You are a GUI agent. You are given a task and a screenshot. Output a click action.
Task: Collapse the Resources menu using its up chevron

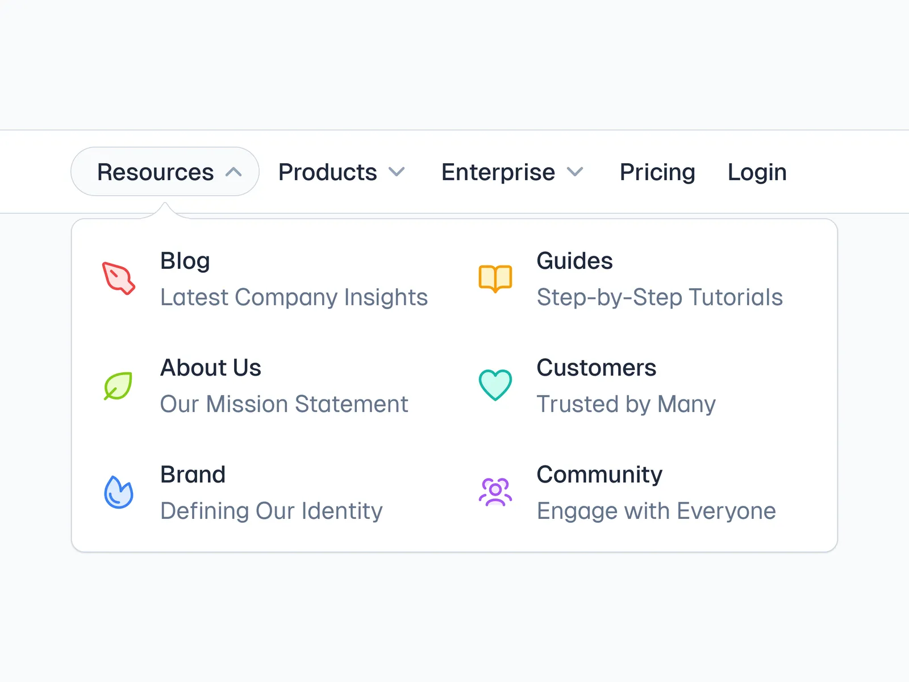coord(233,172)
